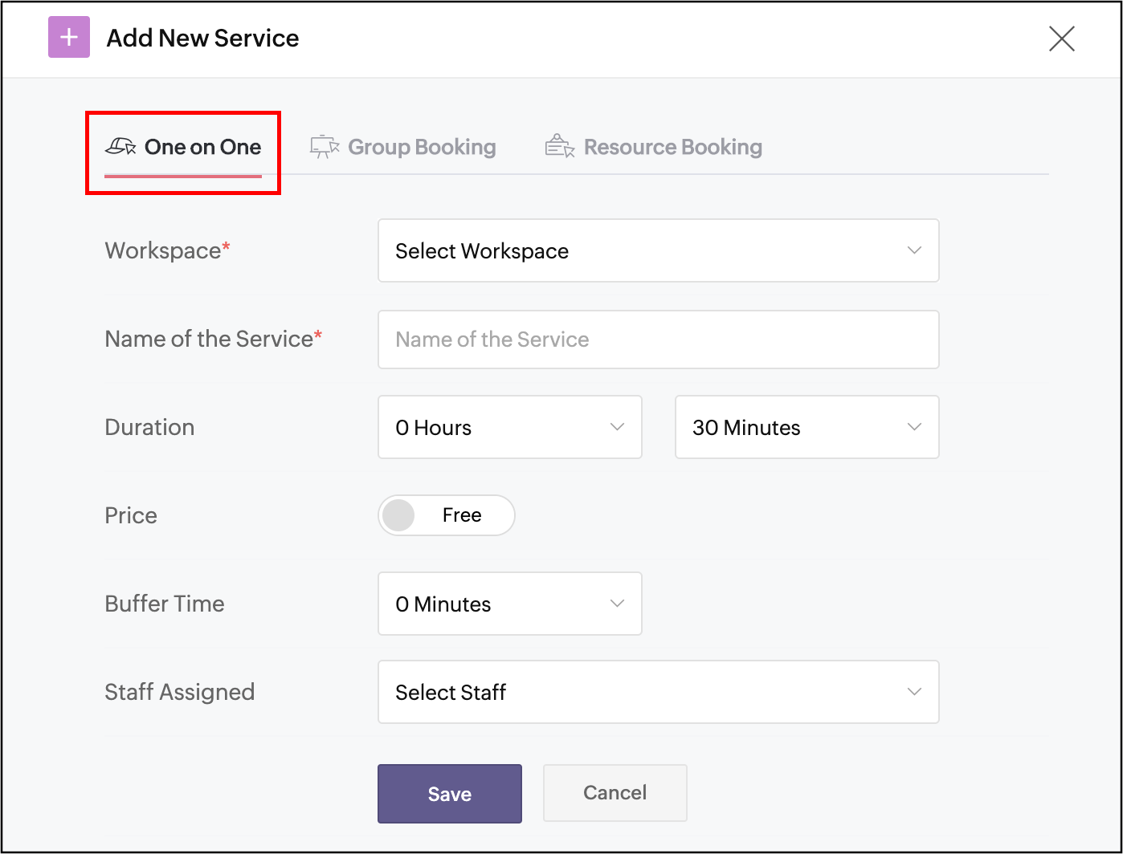The height and width of the screenshot is (854, 1123).
Task: Expand the Buffer Time 0 Minutes dropdown
Action: pyautogui.click(x=509, y=604)
